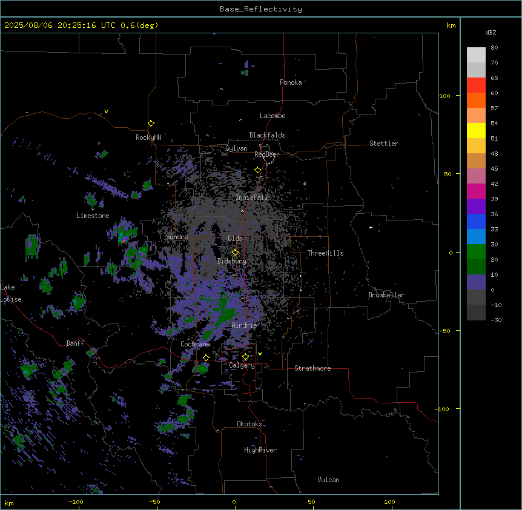Click the 80 value on dBZ legend

[494, 48]
